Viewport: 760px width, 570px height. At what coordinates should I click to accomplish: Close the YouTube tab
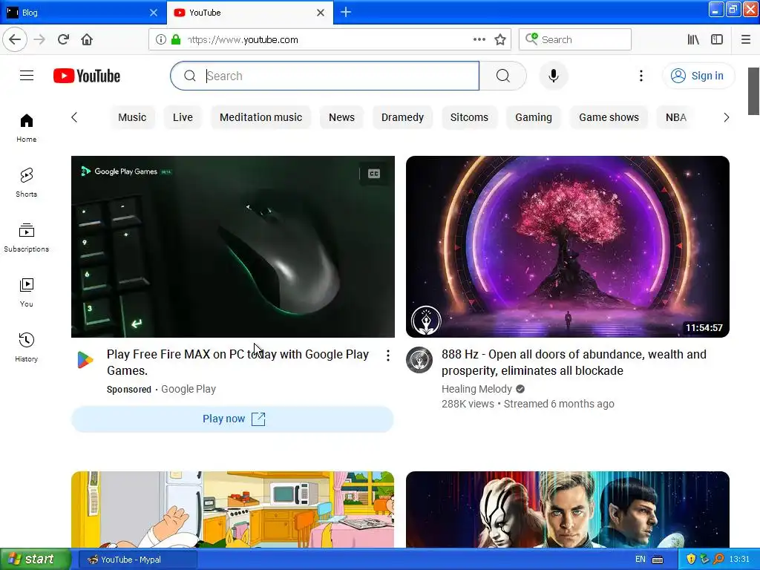(321, 13)
